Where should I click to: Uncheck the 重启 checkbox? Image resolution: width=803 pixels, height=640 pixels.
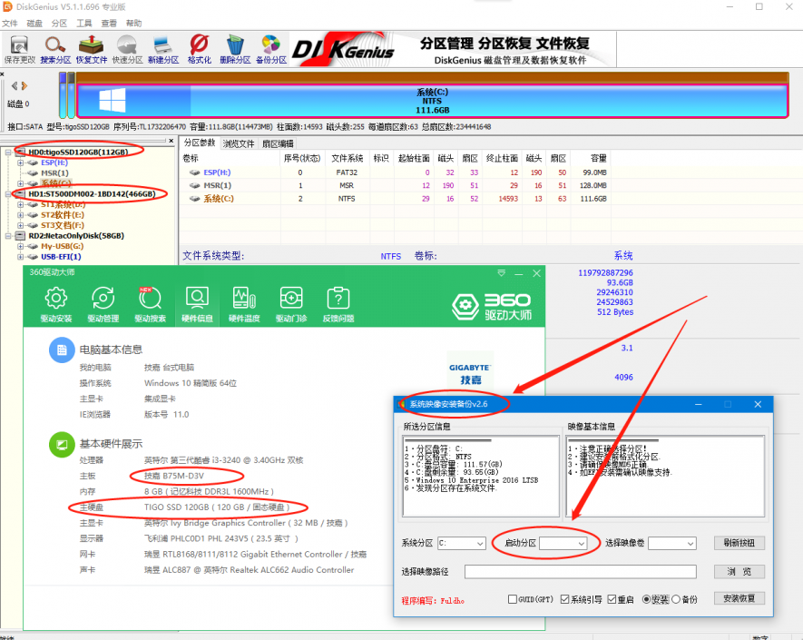point(612,599)
